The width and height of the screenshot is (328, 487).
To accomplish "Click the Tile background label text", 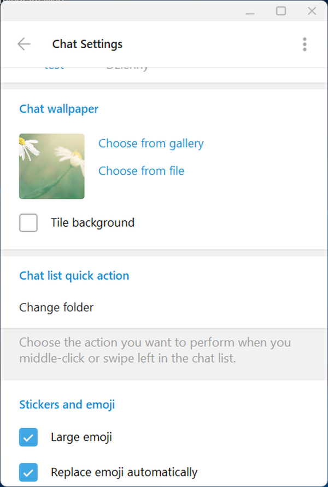I will click(92, 223).
